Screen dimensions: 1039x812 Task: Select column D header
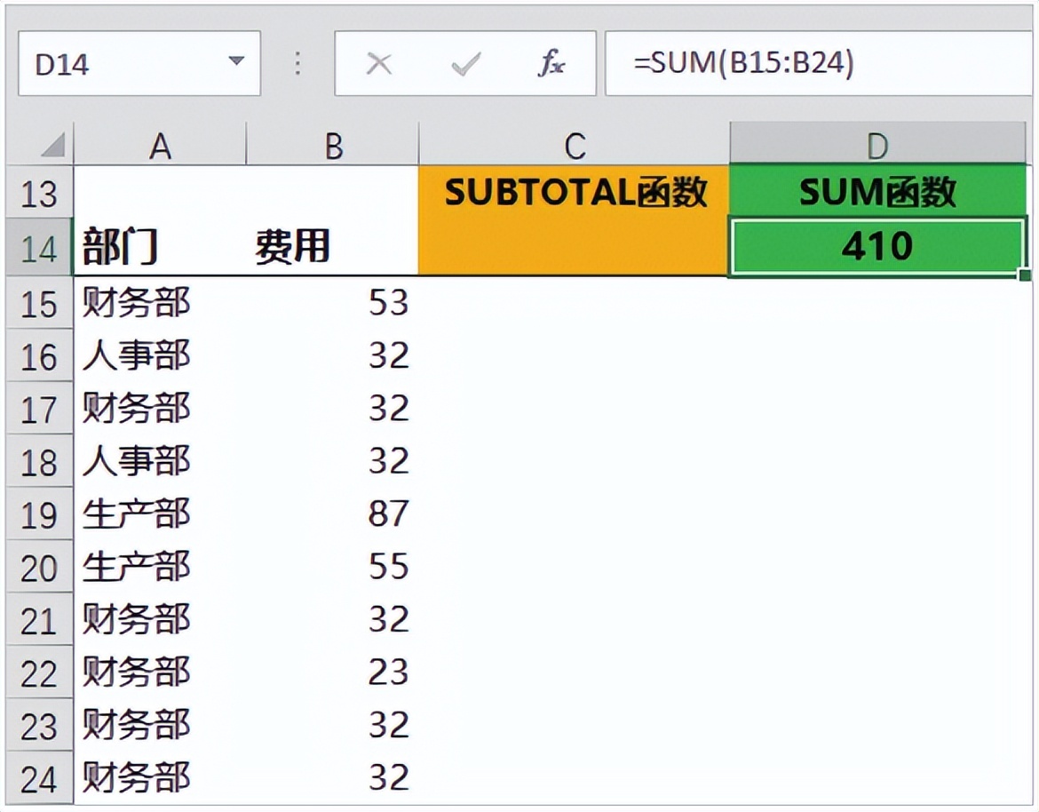pos(877,142)
